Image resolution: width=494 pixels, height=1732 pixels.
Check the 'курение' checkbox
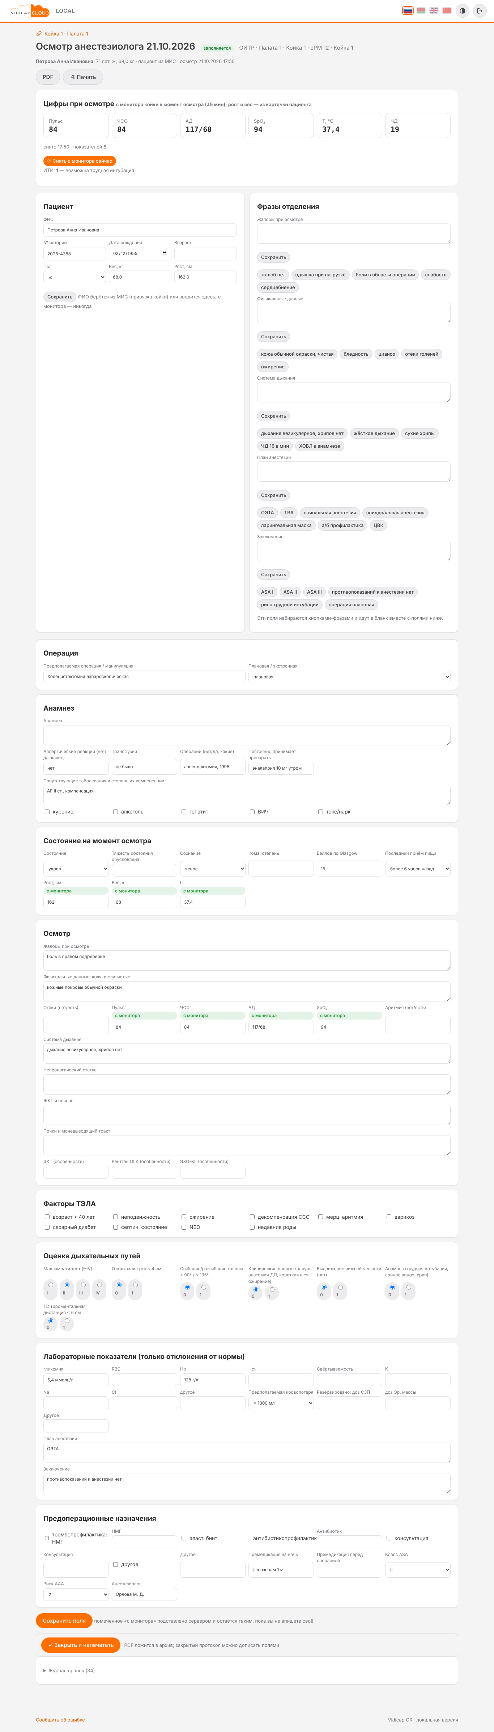point(47,812)
